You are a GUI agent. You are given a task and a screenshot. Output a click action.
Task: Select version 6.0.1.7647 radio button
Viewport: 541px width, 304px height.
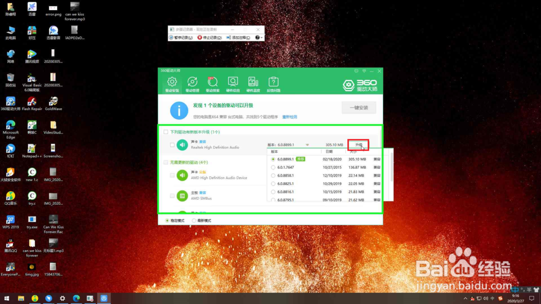273,167
